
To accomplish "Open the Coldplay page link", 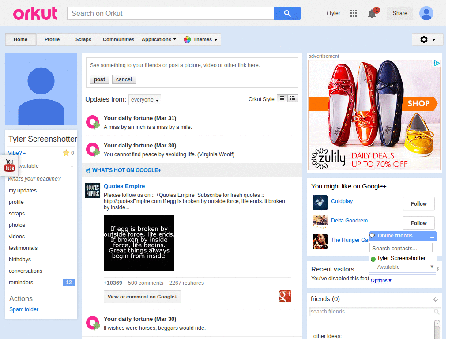I will tap(342, 201).
